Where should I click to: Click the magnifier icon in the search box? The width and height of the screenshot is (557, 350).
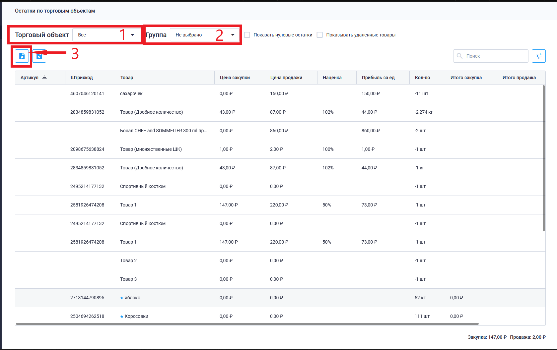tap(459, 56)
